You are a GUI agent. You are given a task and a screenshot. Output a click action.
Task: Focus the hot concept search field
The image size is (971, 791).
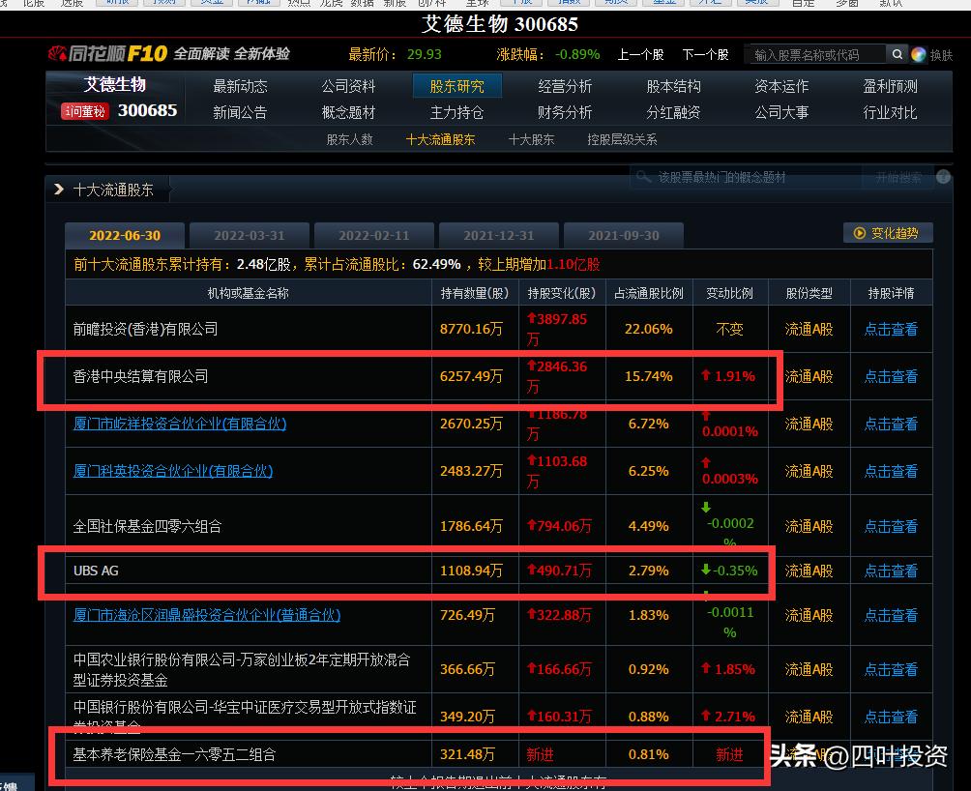[747, 178]
